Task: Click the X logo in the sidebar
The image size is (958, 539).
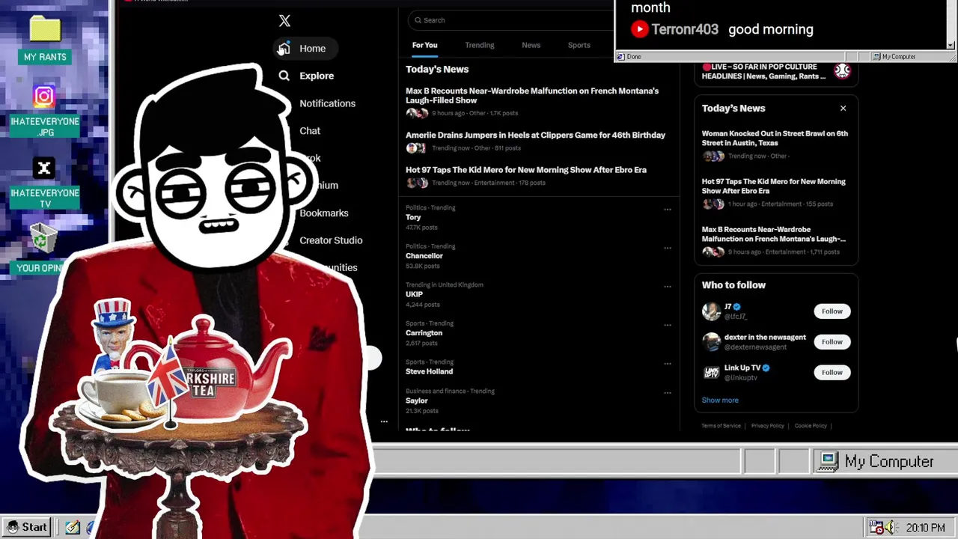Action: [x=284, y=21]
